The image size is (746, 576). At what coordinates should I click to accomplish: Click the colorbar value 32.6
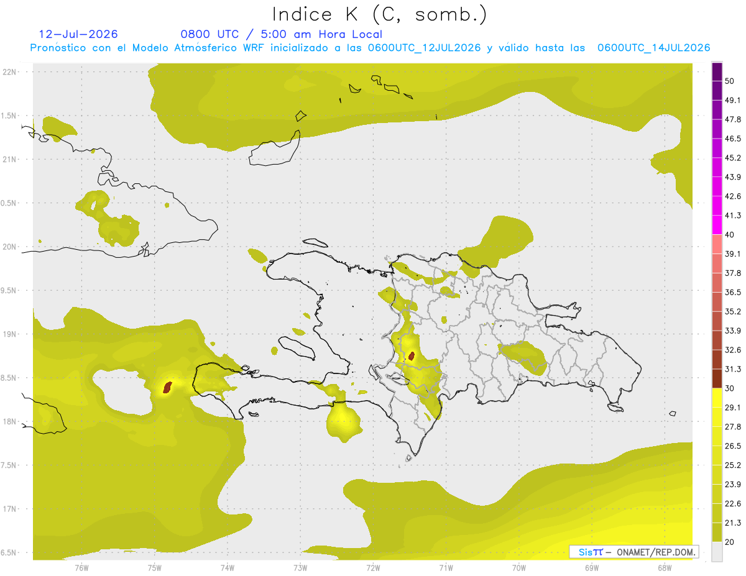[x=733, y=350]
